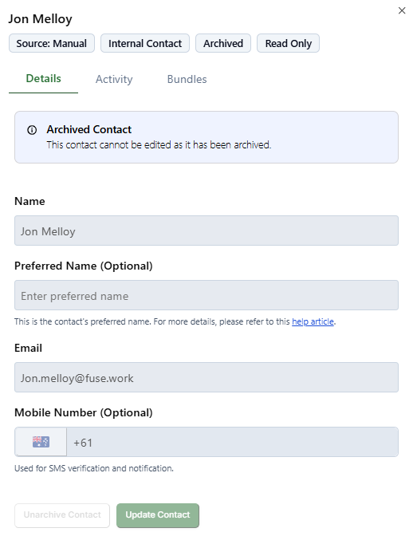Click the Archived badge
The height and width of the screenshot is (536, 417).
click(223, 43)
